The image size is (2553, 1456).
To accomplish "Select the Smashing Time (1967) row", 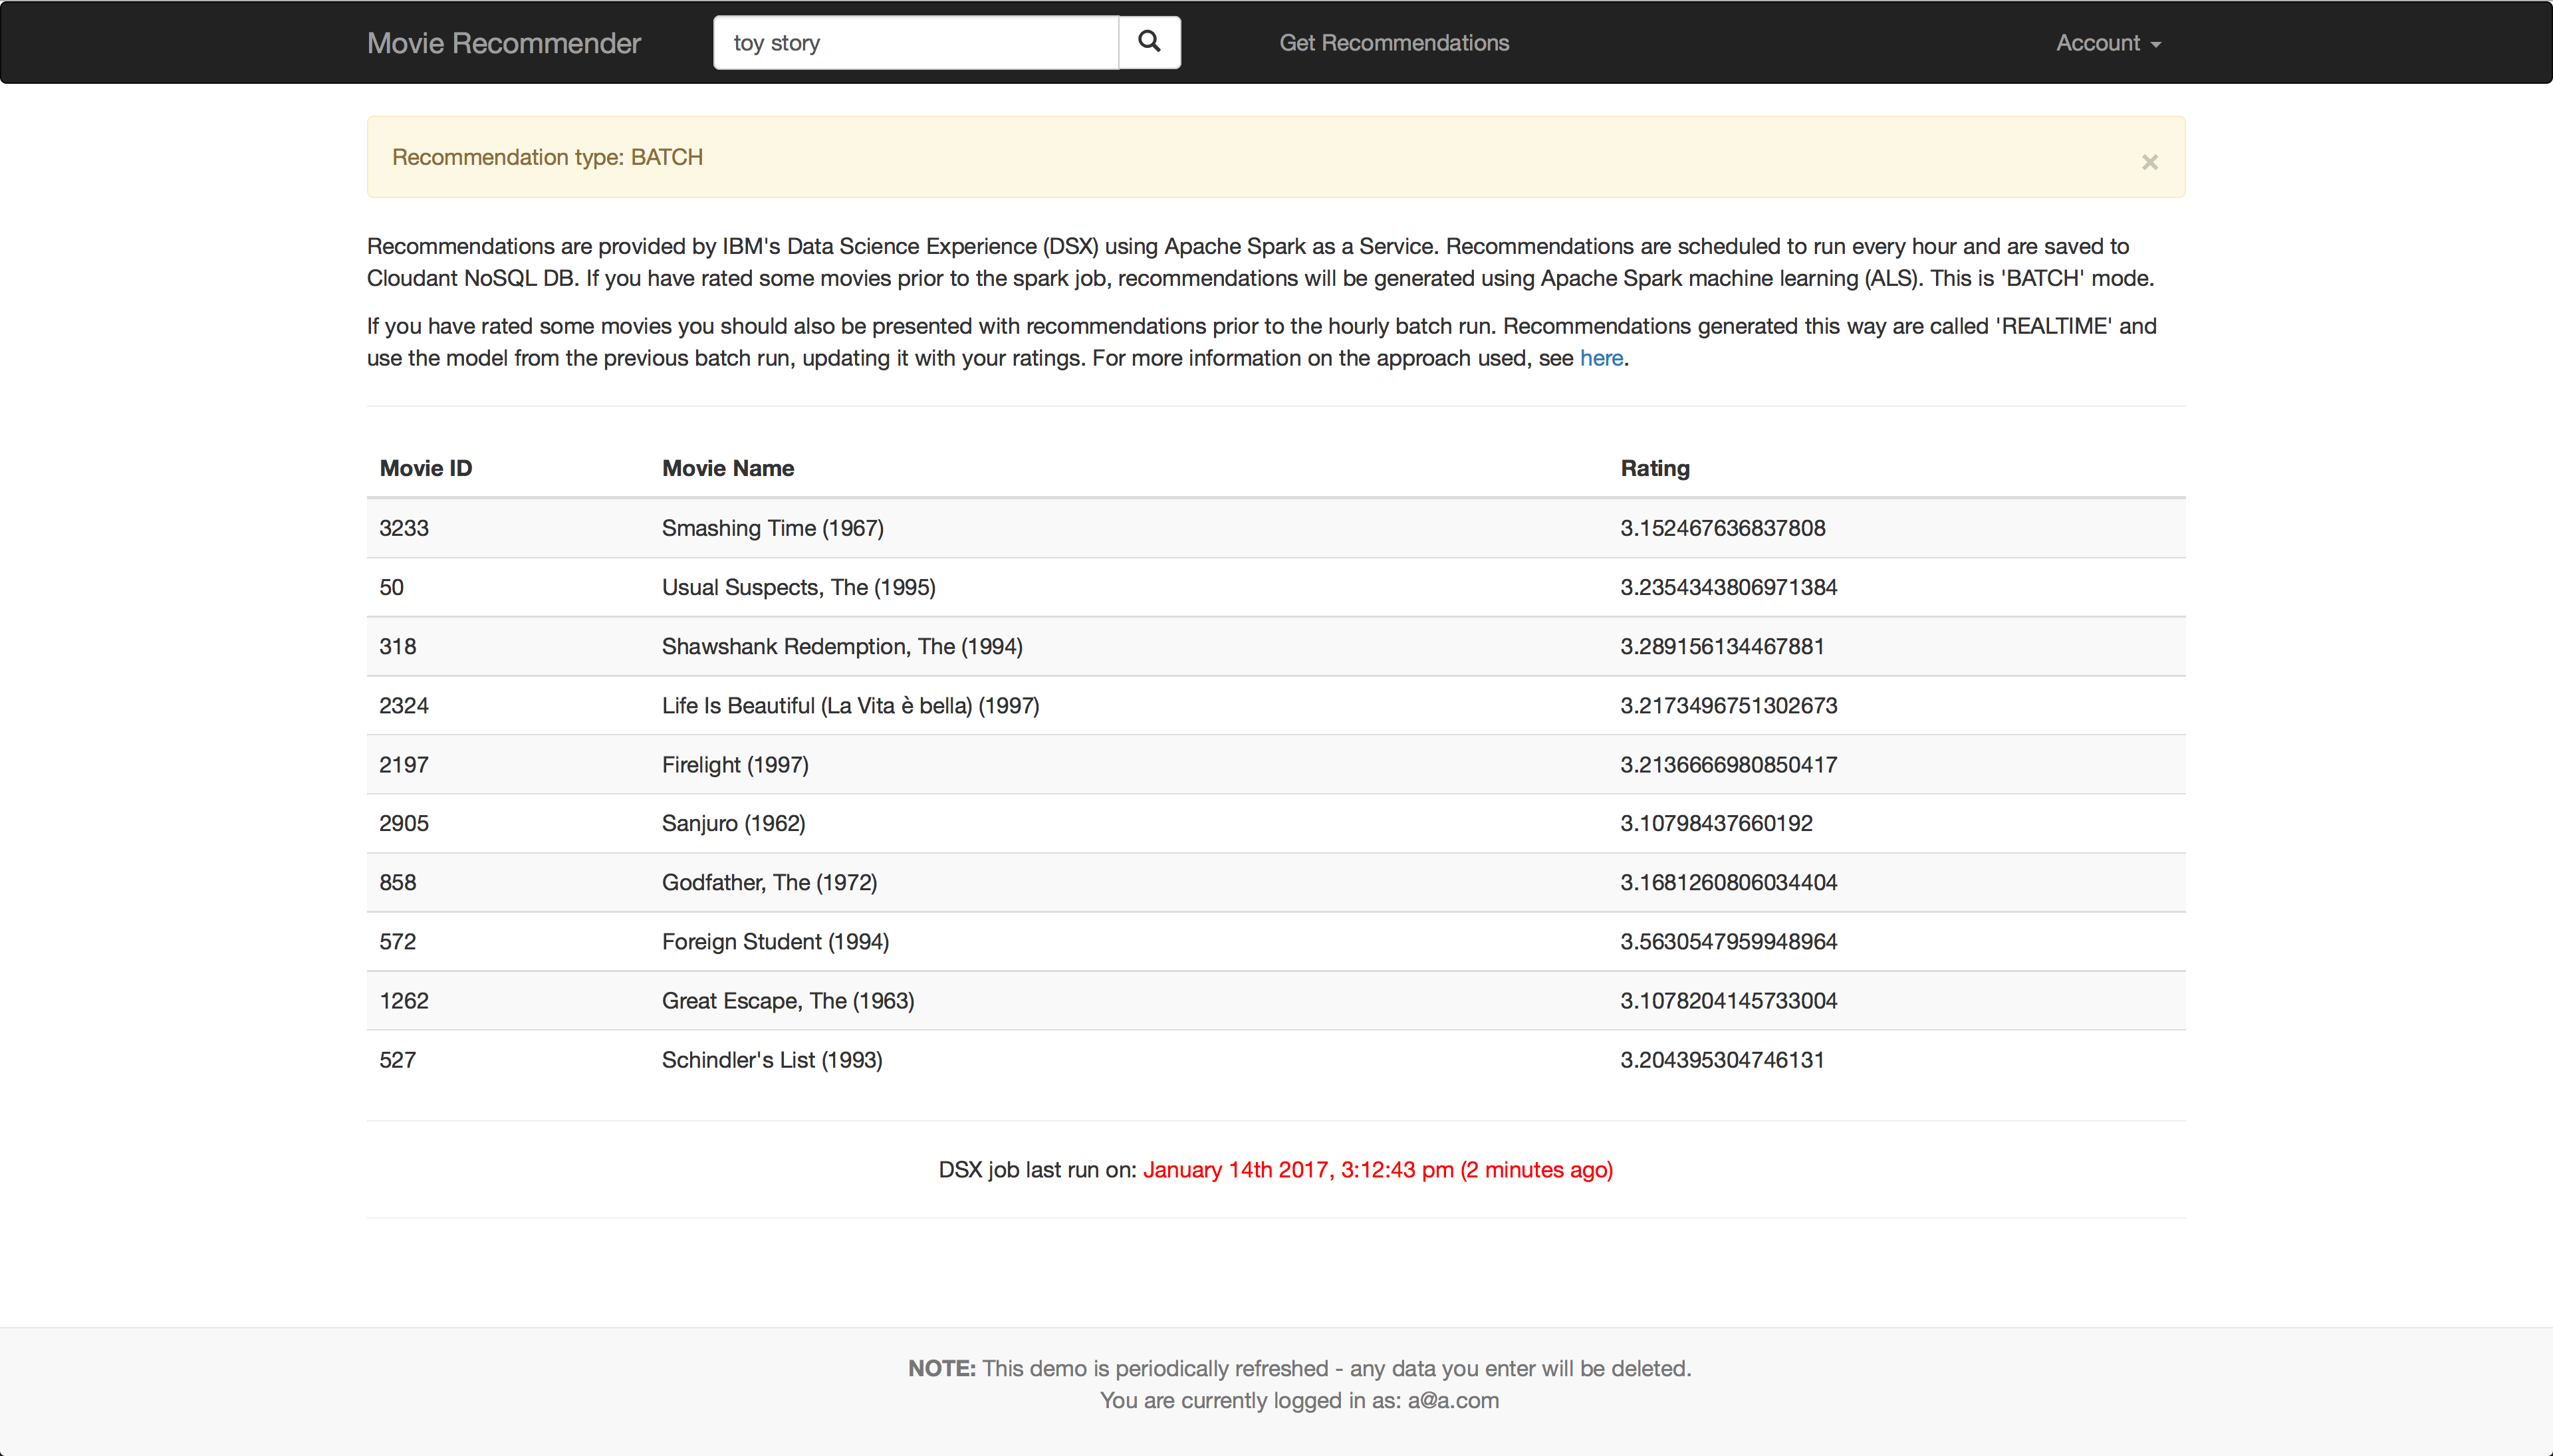I will tap(772, 528).
